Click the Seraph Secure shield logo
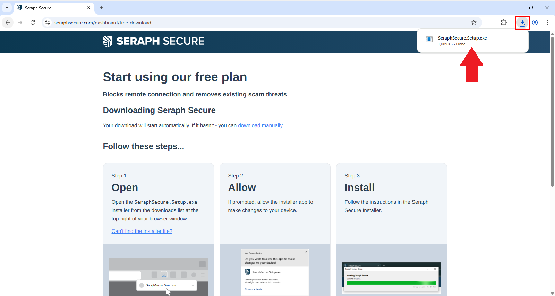 (x=108, y=42)
